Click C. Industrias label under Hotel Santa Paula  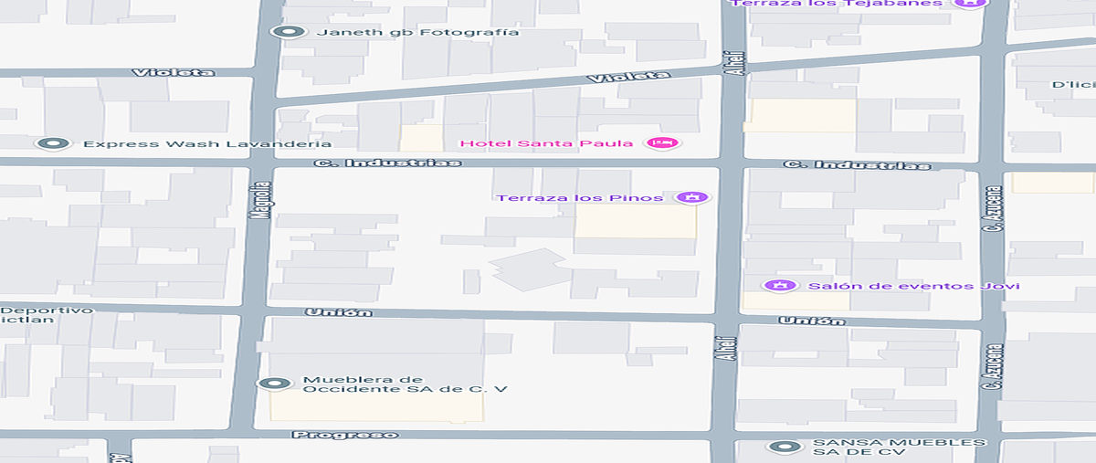click(x=387, y=163)
